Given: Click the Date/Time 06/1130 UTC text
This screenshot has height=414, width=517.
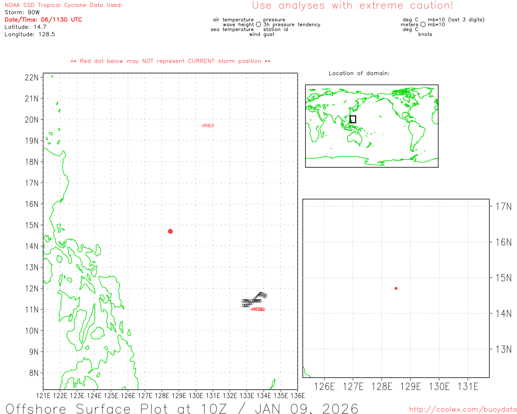Looking at the screenshot, I should 43,20.
